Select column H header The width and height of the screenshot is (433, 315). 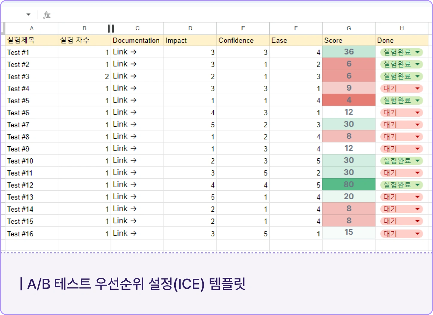[x=402, y=28]
